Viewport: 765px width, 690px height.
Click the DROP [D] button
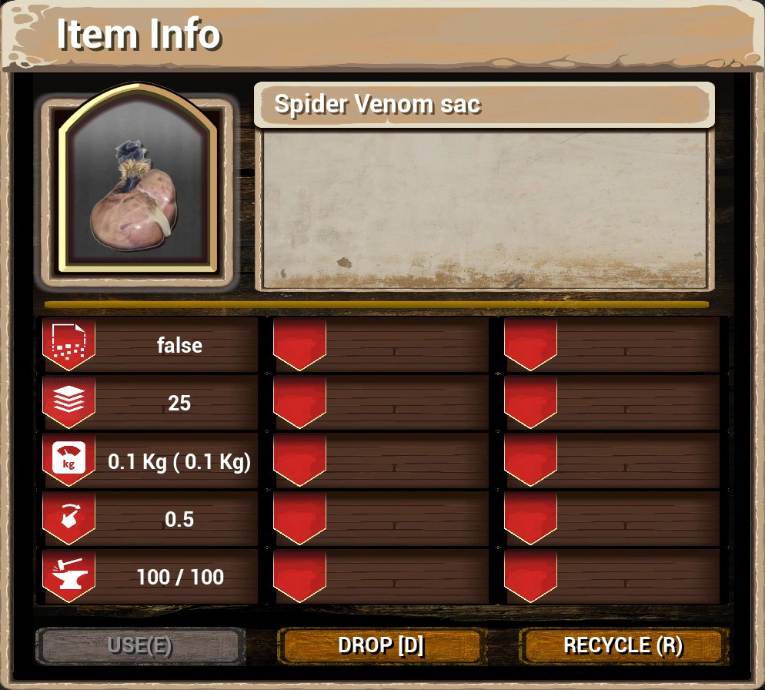(381, 645)
